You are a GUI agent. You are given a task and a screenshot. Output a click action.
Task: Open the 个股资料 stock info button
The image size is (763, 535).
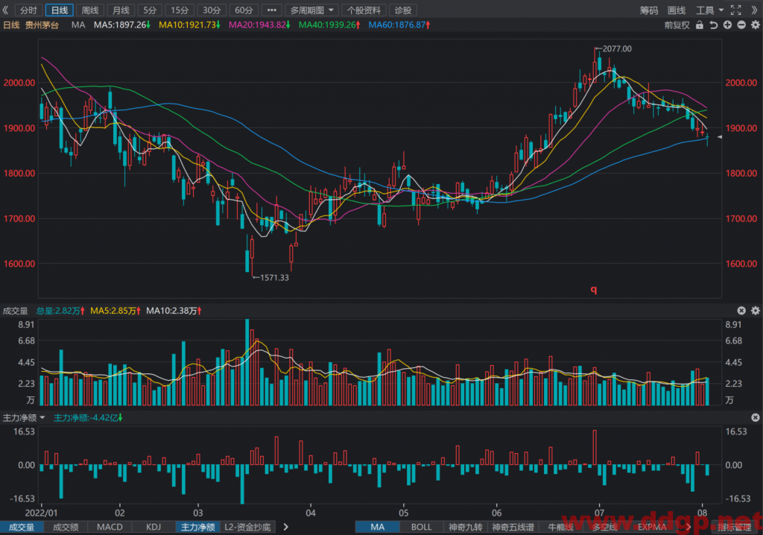(364, 10)
